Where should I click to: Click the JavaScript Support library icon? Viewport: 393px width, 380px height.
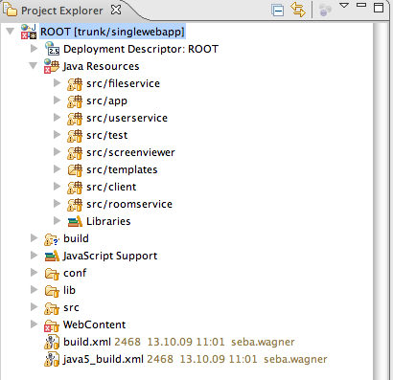point(52,256)
